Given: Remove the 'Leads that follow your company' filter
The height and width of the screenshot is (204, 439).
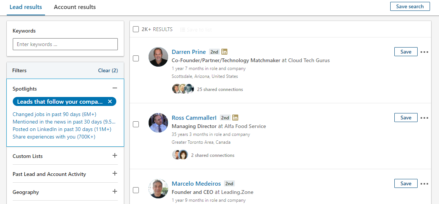Looking at the screenshot, I should [110, 101].
